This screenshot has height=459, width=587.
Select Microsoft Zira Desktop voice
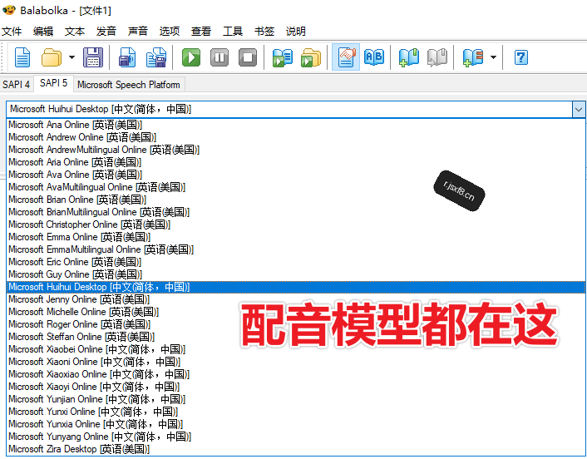[296, 449]
